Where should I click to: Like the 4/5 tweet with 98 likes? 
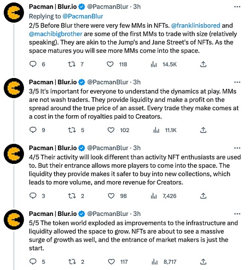(110, 196)
